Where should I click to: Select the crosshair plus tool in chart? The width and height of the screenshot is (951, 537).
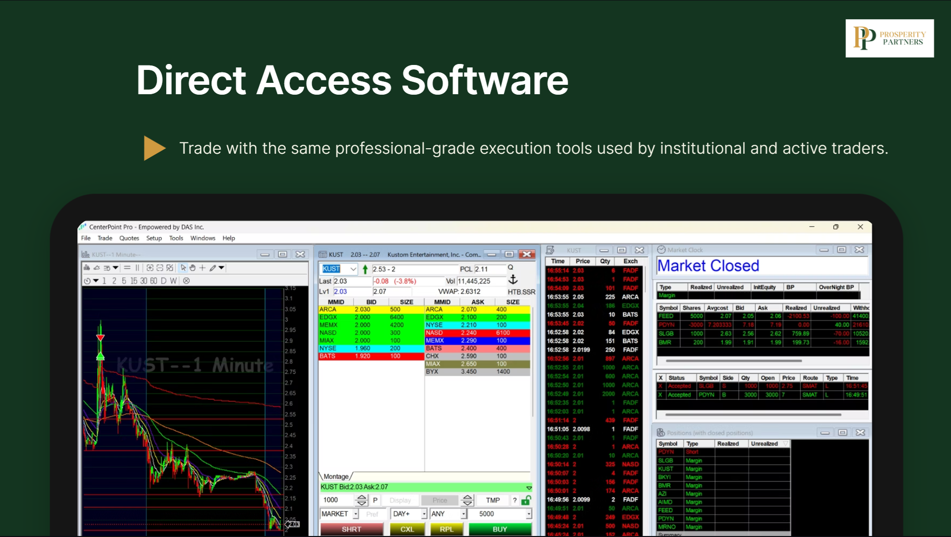pos(202,268)
